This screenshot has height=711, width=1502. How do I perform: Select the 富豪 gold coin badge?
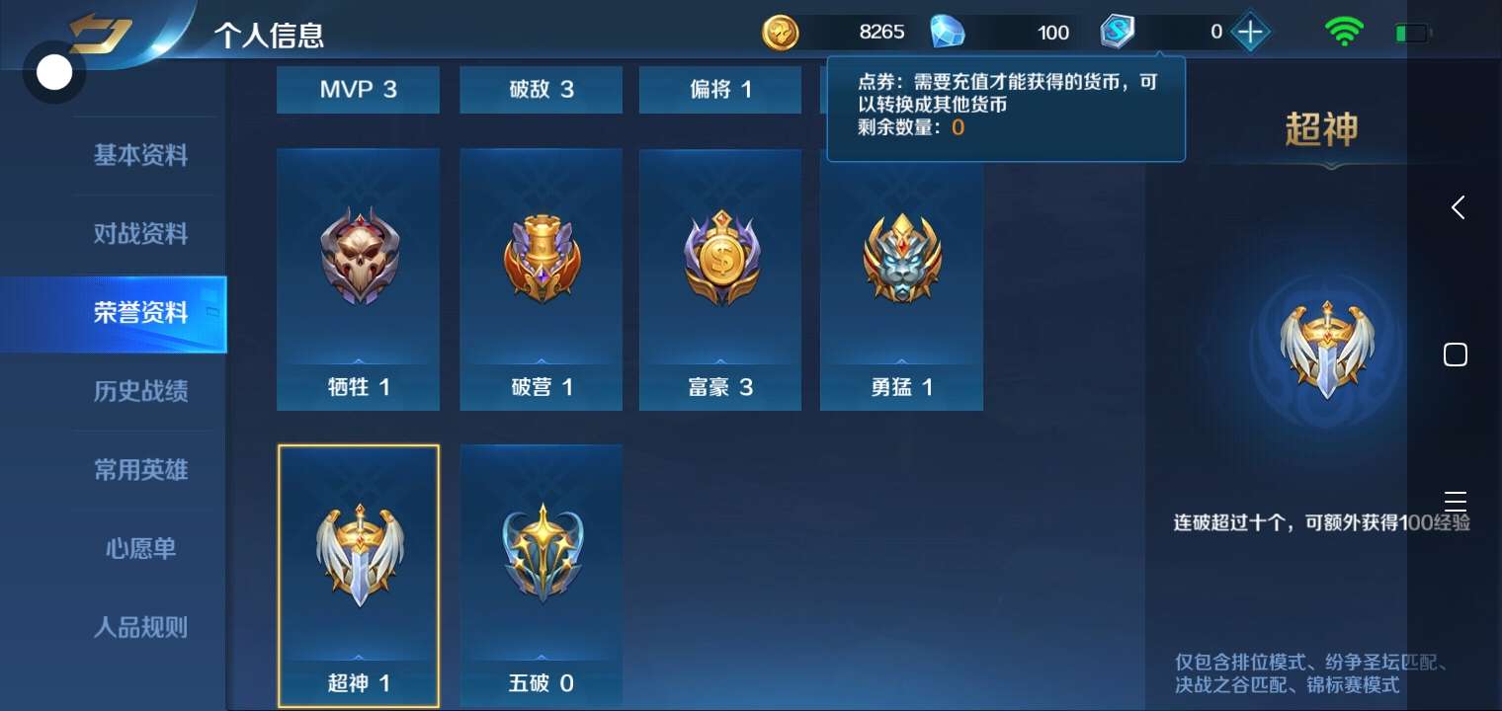click(x=720, y=257)
